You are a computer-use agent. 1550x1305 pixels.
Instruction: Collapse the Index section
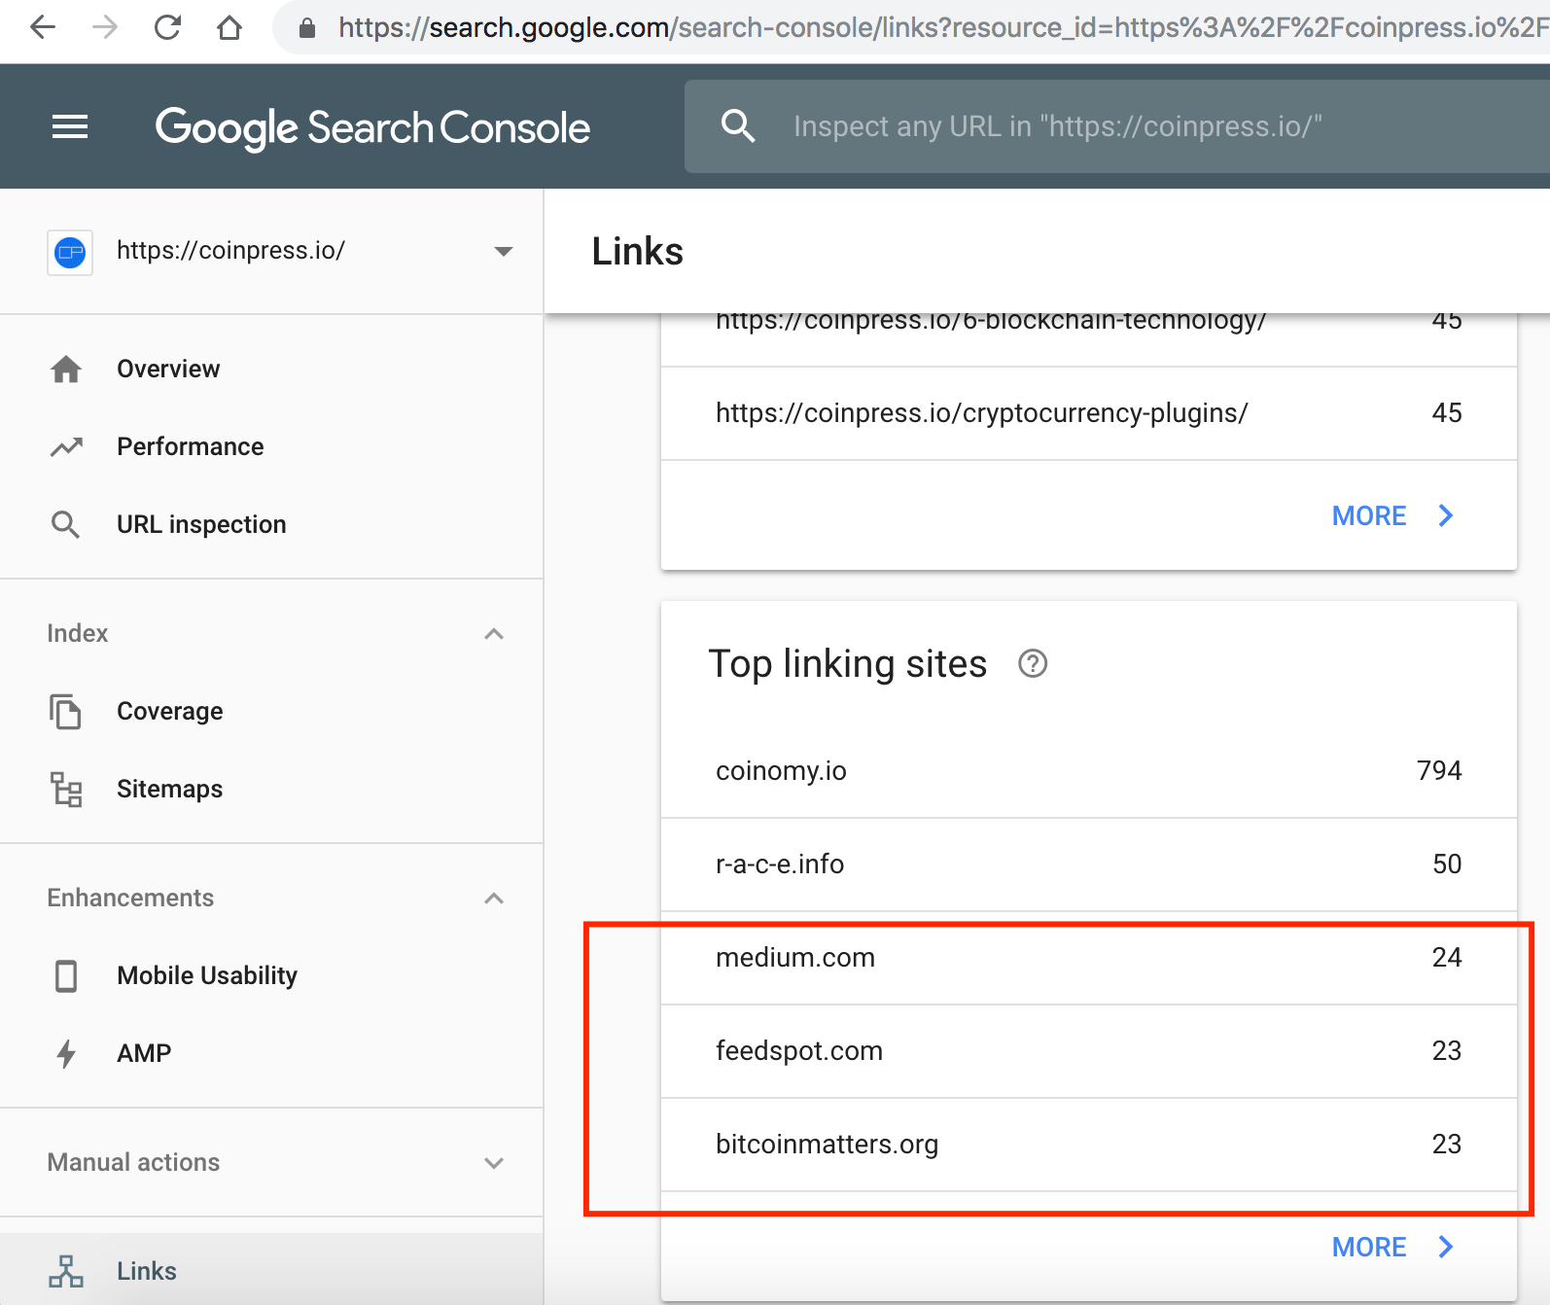[x=494, y=634]
